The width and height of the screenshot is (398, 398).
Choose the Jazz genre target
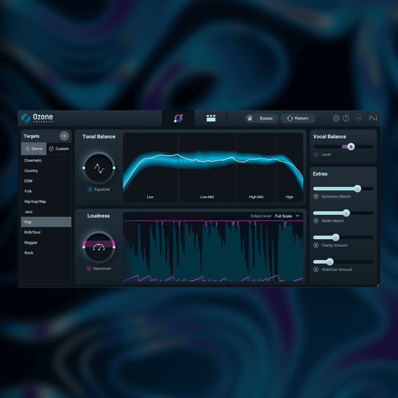coord(46,212)
